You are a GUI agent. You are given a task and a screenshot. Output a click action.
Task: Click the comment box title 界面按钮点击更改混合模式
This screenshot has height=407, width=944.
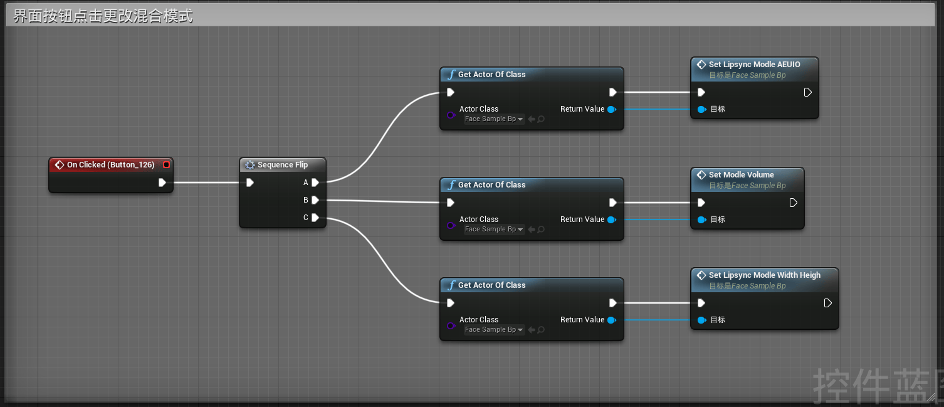(x=103, y=16)
